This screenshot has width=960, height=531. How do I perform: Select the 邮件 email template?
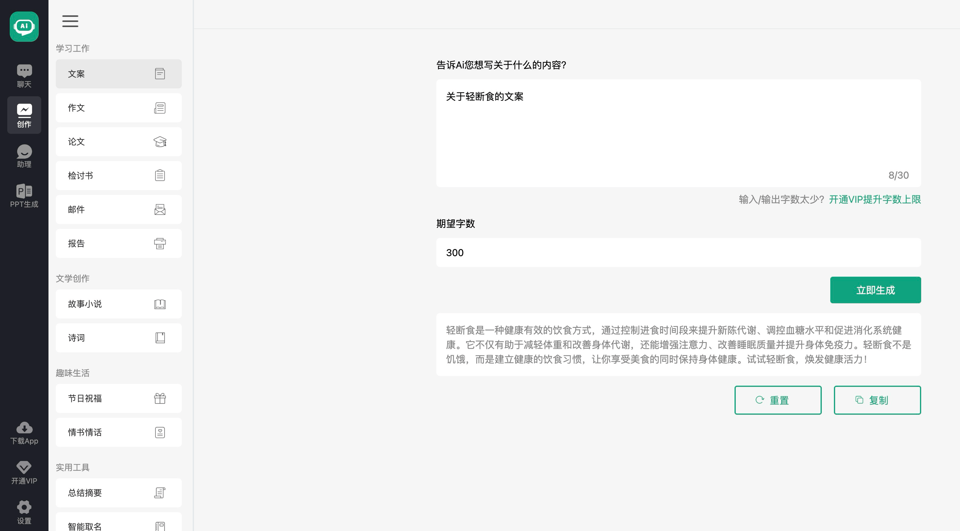coord(118,209)
